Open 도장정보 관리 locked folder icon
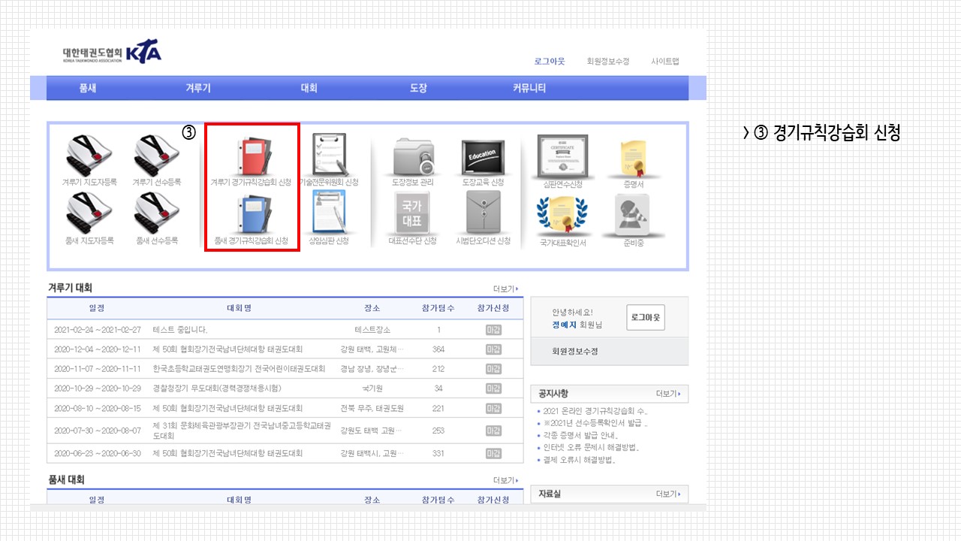The image size is (961, 541). click(x=414, y=156)
